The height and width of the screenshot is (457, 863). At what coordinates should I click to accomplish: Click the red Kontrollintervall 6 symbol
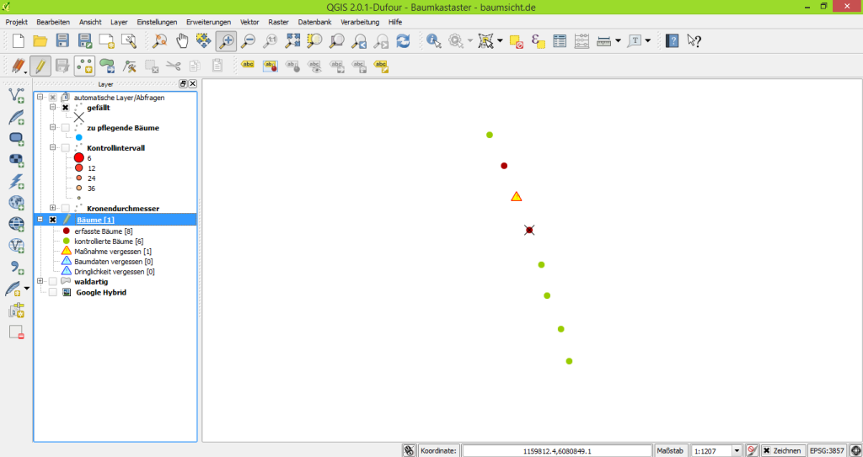78,158
